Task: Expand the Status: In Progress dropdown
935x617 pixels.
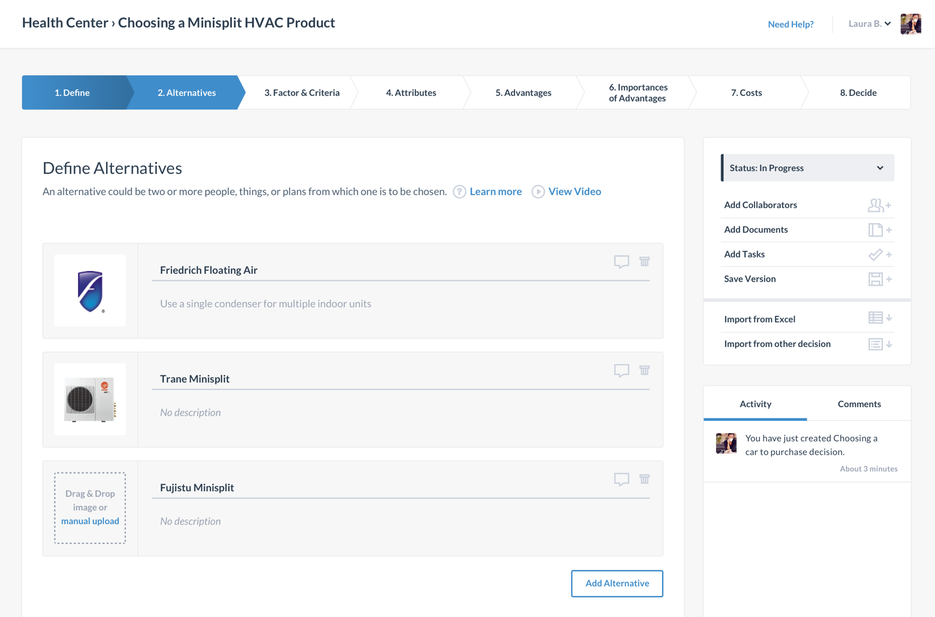Action: [x=807, y=168]
